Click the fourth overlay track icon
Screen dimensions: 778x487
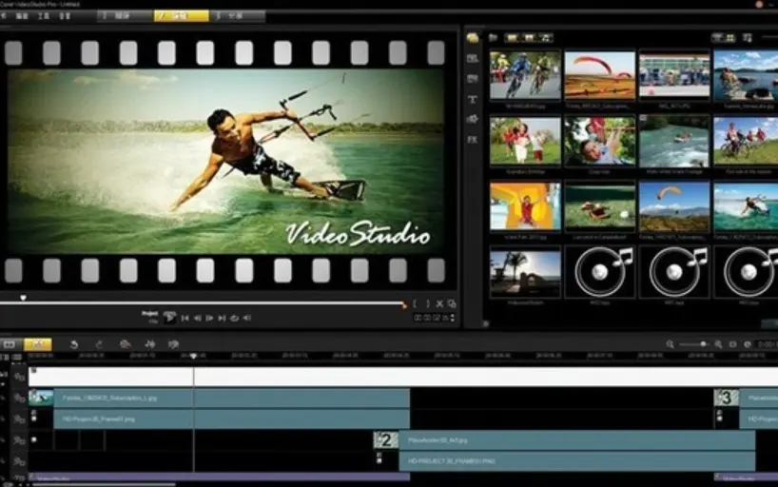(19, 461)
